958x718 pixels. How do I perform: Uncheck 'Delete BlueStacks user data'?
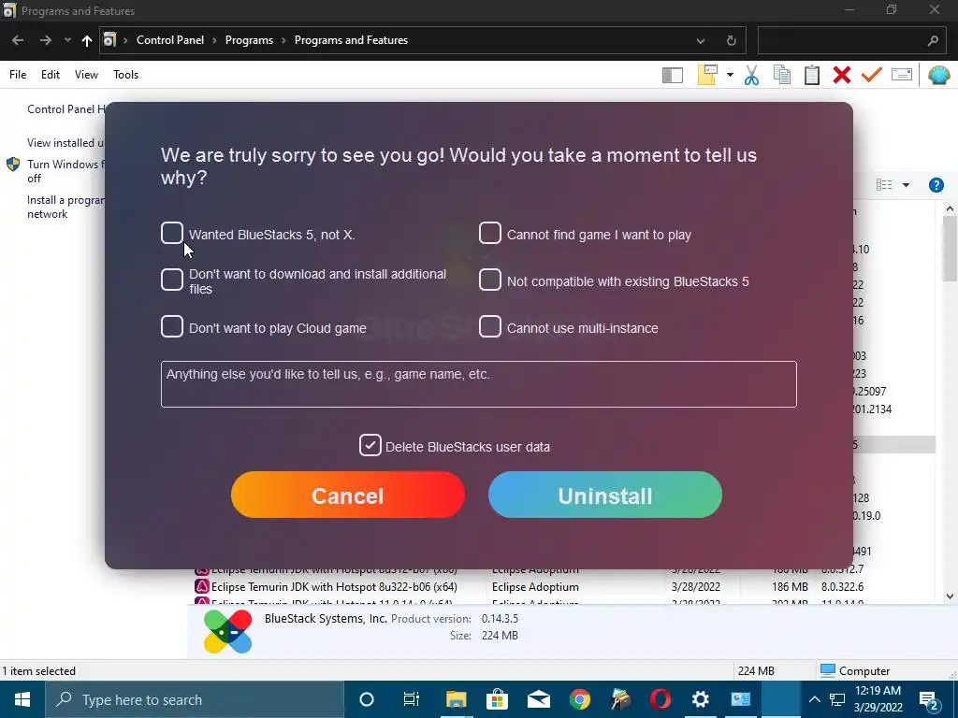(370, 446)
